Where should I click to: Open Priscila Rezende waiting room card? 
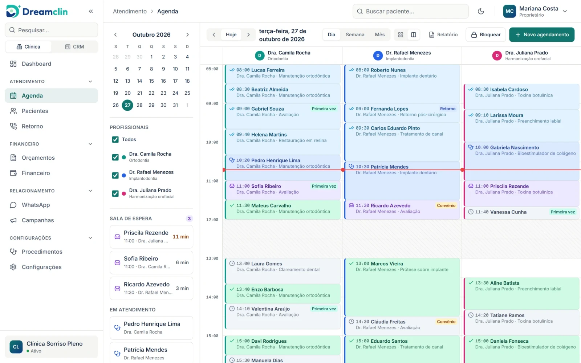(x=151, y=237)
